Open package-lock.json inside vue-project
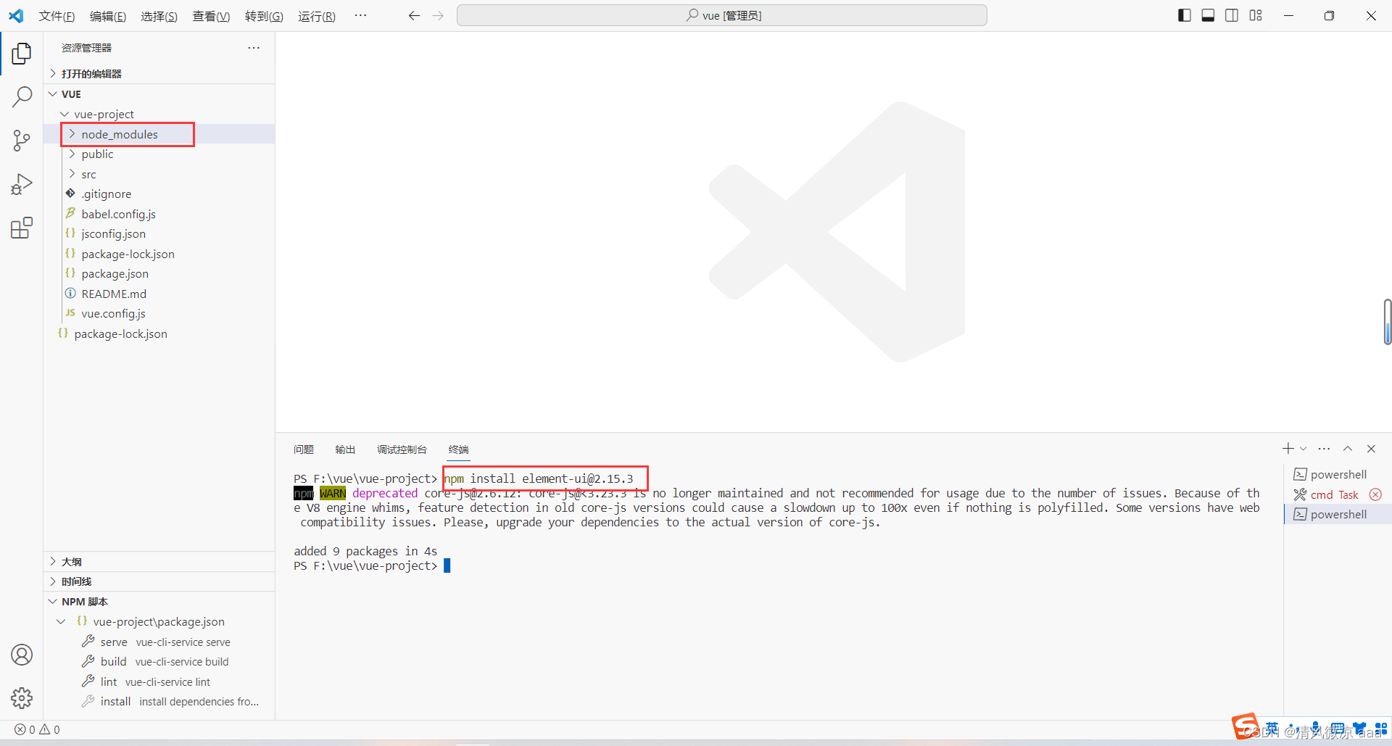 tap(159, 254)
